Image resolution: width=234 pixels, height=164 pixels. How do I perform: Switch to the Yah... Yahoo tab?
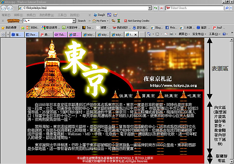pos(60,35)
